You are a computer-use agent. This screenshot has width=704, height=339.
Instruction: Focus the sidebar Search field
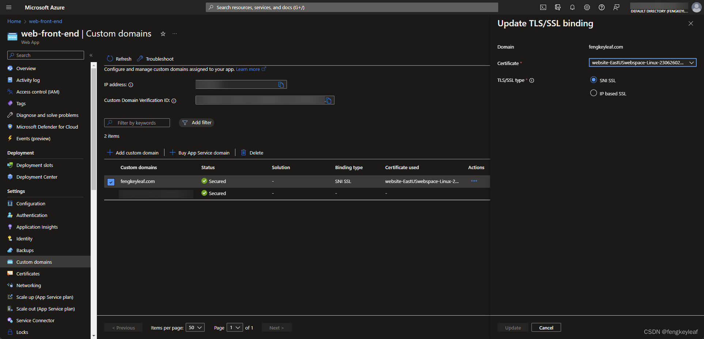pos(46,55)
